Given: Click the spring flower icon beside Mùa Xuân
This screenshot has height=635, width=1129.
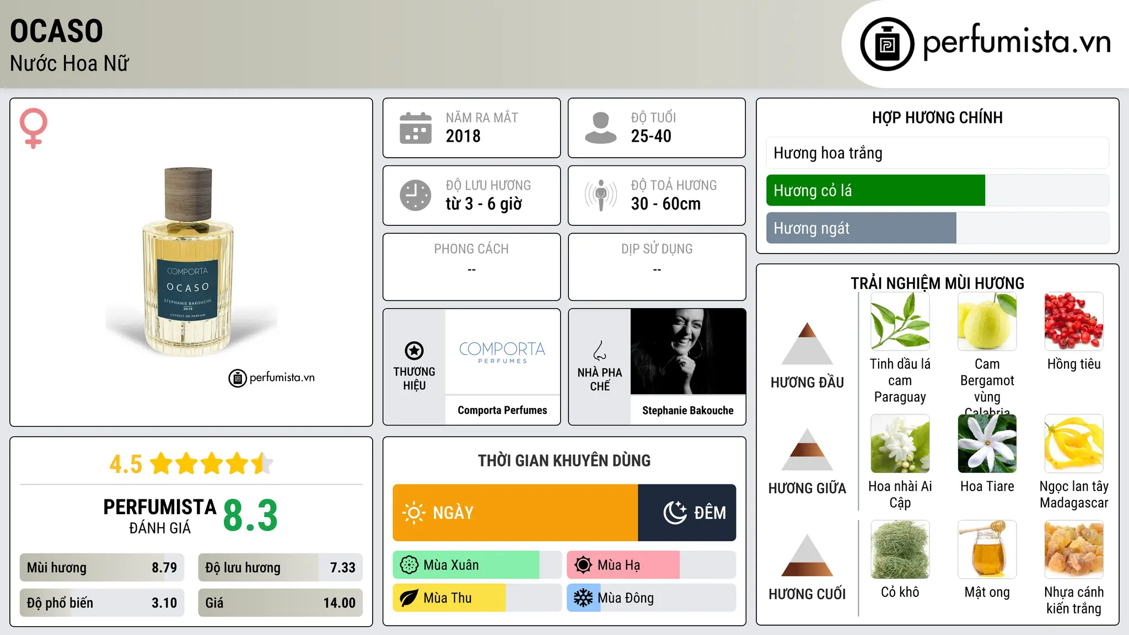Looking at the screenshot, I should (409, 565).
